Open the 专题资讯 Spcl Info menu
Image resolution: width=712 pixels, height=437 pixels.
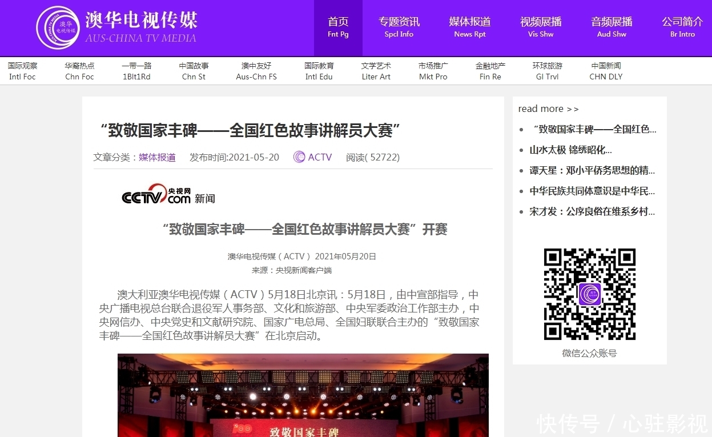point(399,27)
